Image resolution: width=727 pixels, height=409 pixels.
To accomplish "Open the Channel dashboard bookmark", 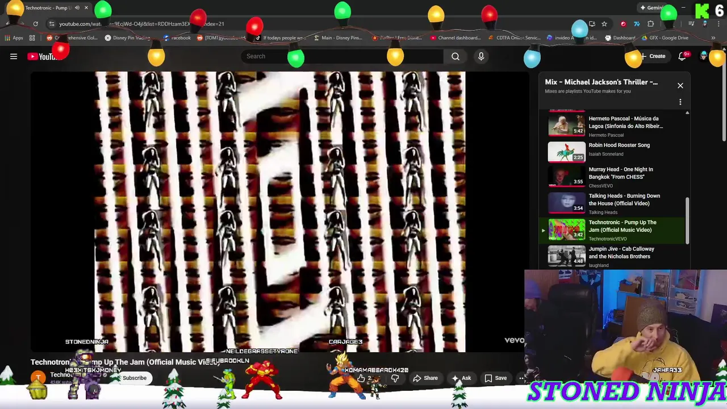I will (456, 38).
